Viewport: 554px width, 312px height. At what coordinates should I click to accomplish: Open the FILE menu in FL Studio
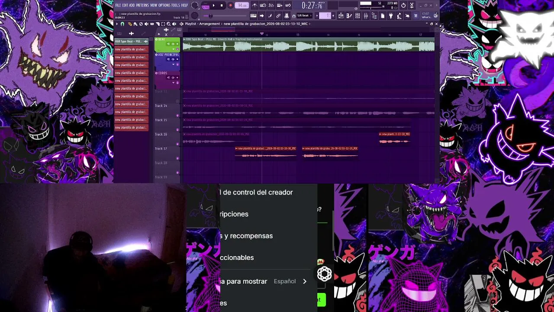pos(118,5)
